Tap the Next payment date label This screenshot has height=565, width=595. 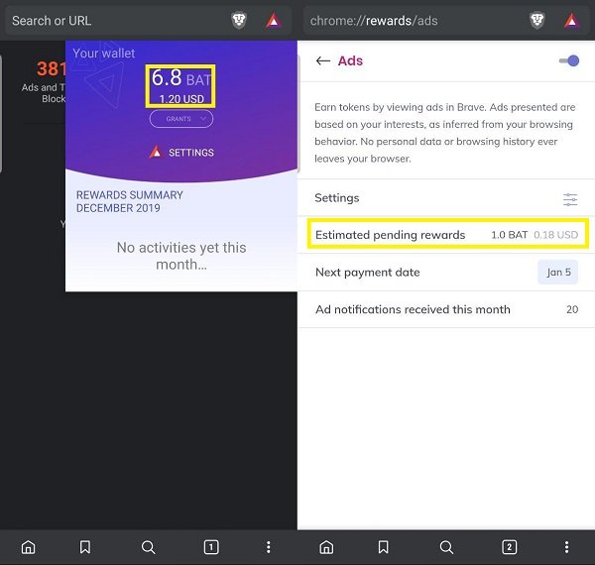click(x=367, y=273)
